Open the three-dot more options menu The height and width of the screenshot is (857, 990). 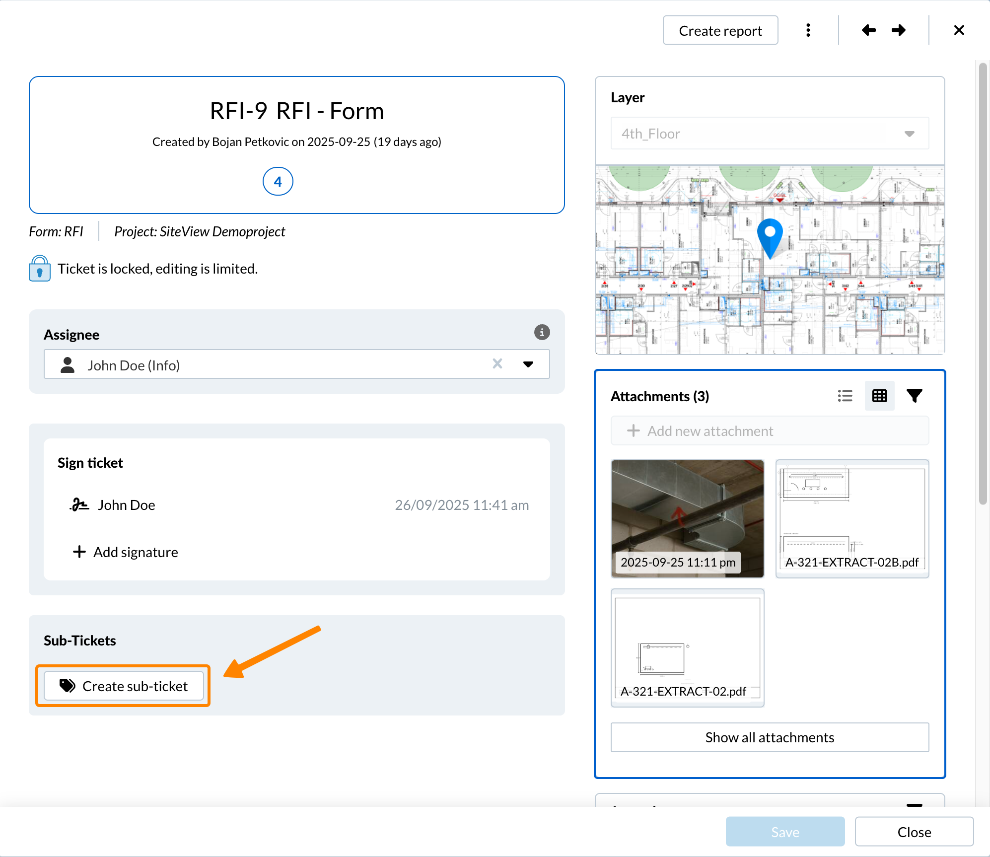(x=808, y=30)
